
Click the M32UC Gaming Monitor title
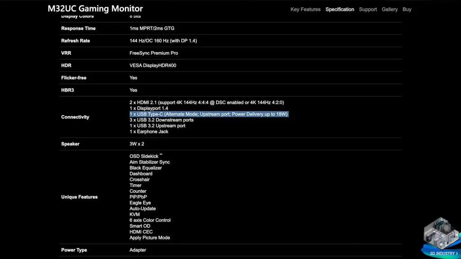click(x=95, y=9)
